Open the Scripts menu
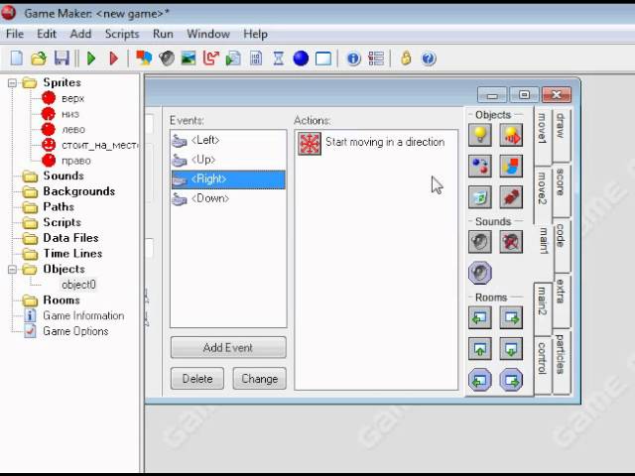The height and width of the screenshot is (476, 635). point(122,34)
